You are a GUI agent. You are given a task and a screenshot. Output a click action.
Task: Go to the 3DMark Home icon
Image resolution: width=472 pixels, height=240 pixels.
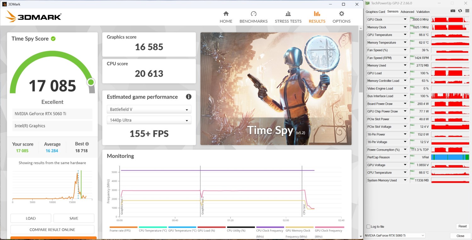pyautogui.click(x=226, y=14)
